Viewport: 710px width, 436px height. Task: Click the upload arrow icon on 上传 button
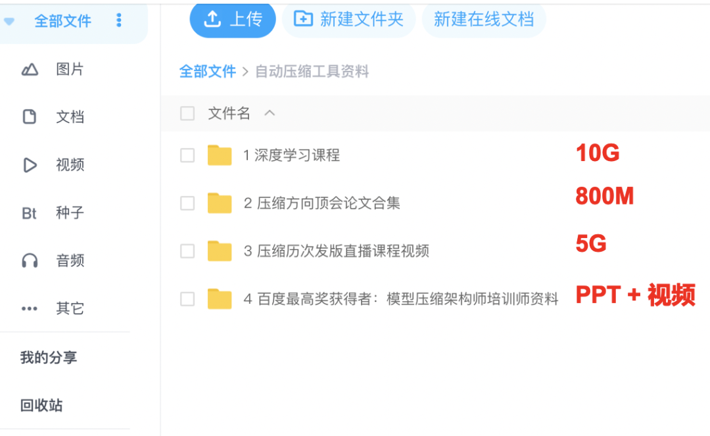(x=213, y=20)
